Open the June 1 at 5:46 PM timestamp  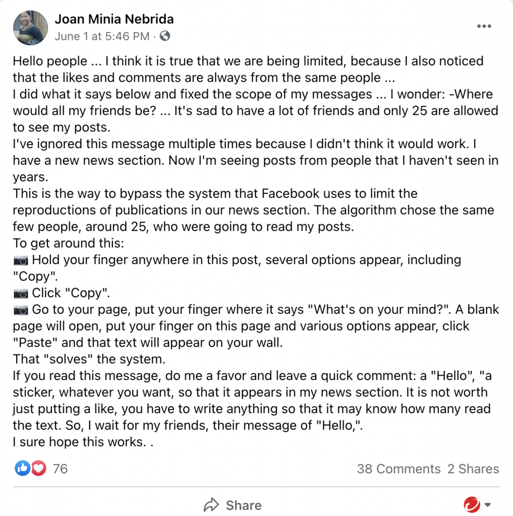coord(102,36)
